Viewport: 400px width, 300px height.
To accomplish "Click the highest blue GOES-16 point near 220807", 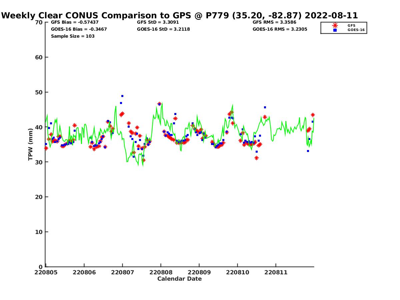I will click(122, 96).
